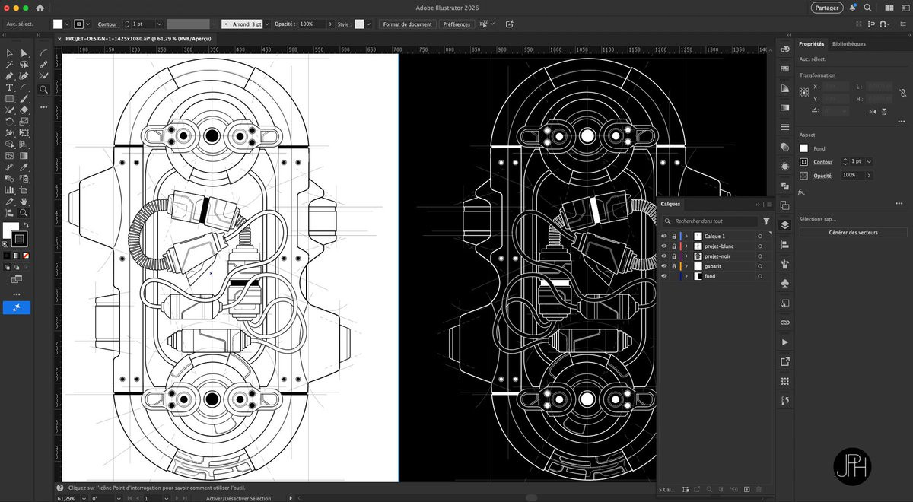The height and width of the screenshot is (502, 913).
Task: Unlock the gabarit layer
Action: click(674, 266)
